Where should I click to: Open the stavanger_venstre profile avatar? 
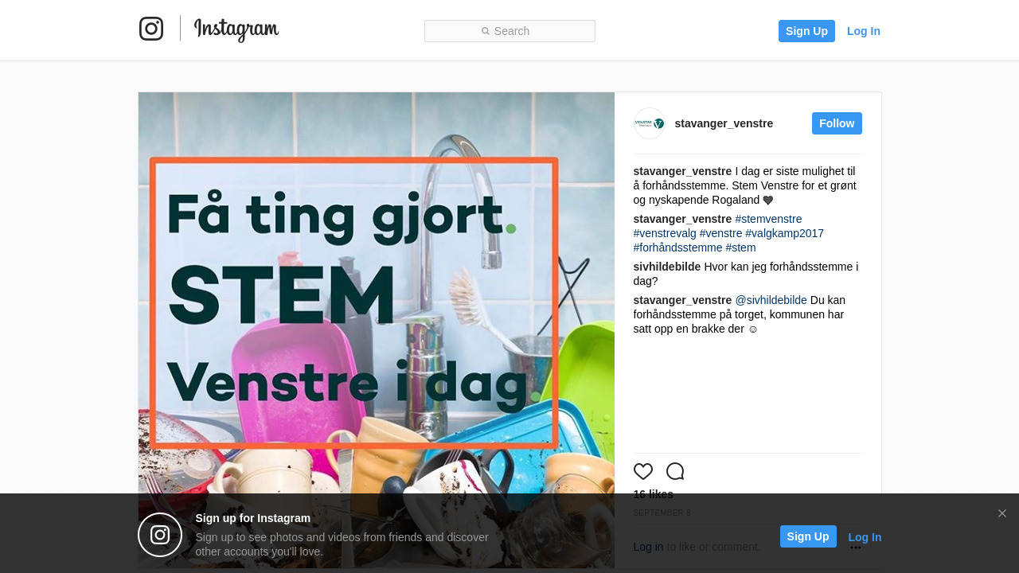coord(650,123)
